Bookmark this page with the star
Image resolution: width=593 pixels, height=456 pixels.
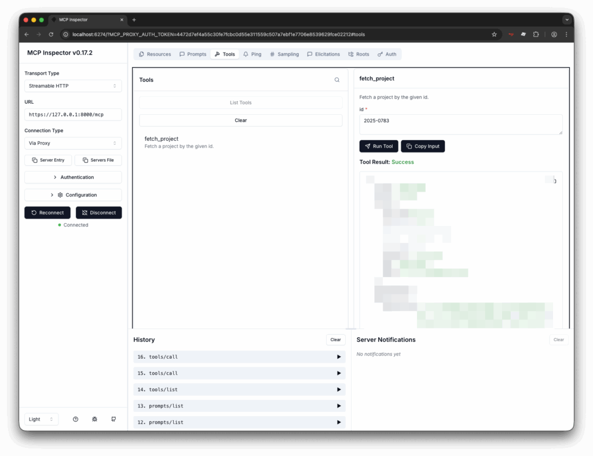click(x=494, y=34)
